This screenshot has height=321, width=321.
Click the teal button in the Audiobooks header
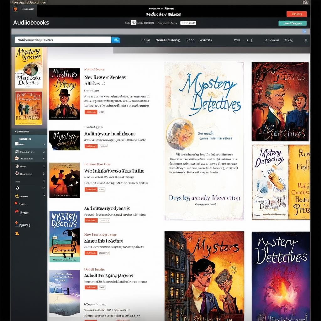tap(292, 23)
